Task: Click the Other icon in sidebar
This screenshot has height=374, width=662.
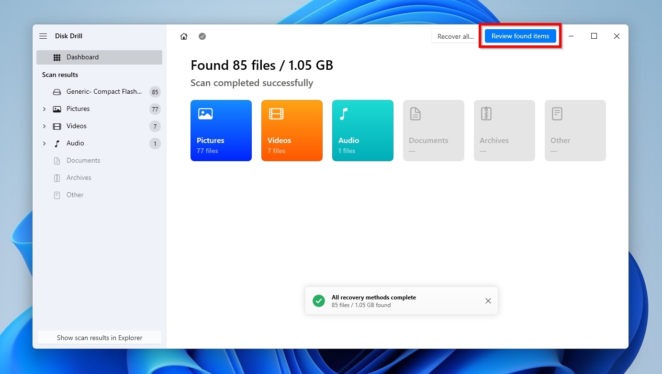Action: point(57,195)
